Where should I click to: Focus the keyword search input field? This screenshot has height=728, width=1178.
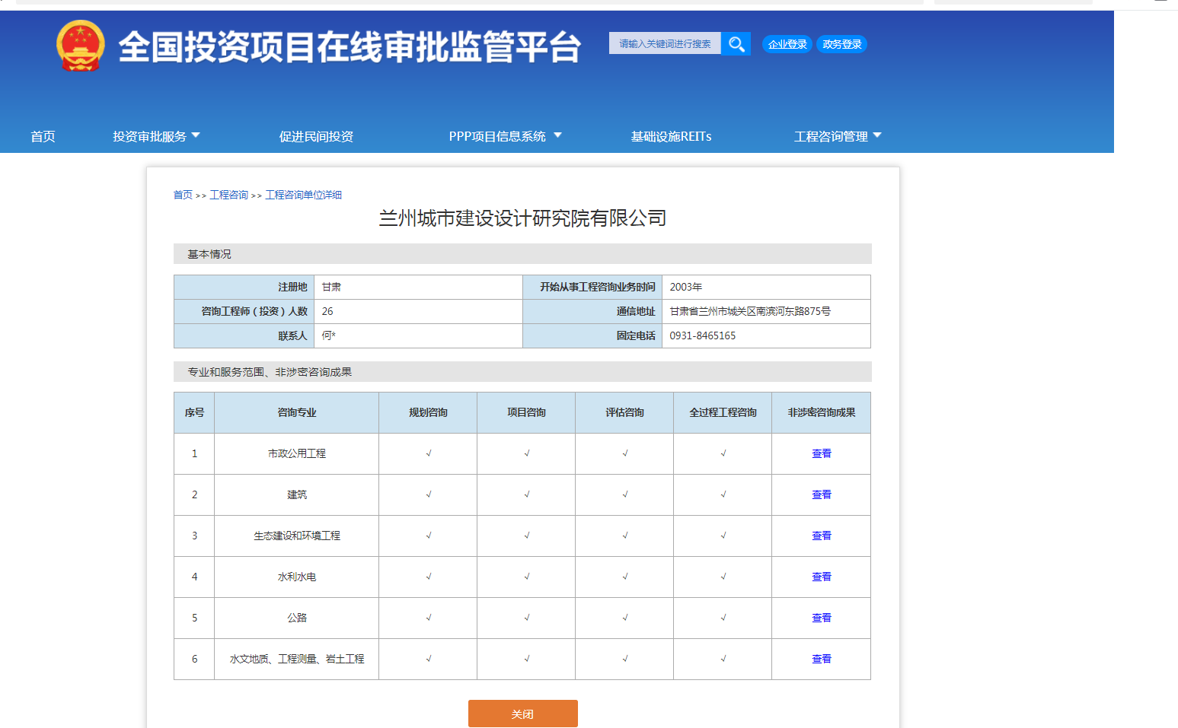coord(665,43)
